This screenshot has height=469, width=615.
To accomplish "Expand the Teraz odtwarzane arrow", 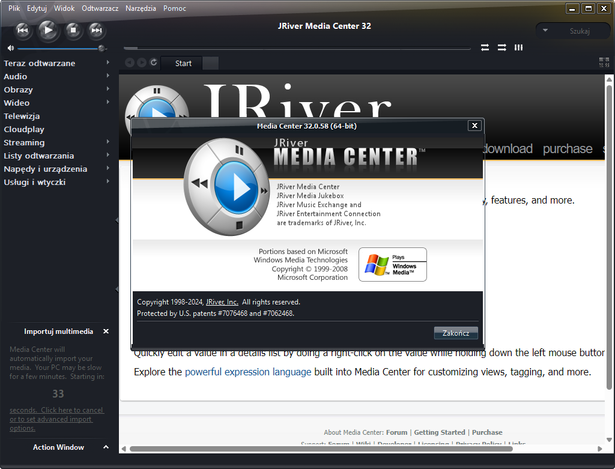I will 108,62.
